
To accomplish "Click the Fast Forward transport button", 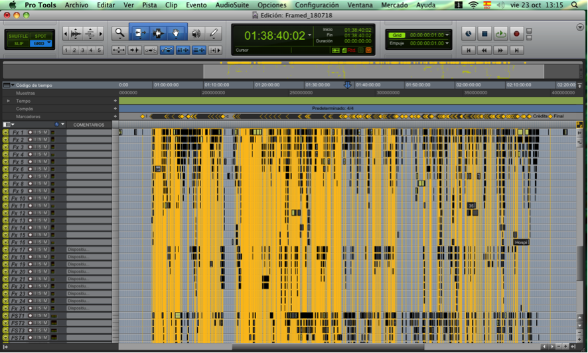I will pyautogui.click(x=500, y=50).
